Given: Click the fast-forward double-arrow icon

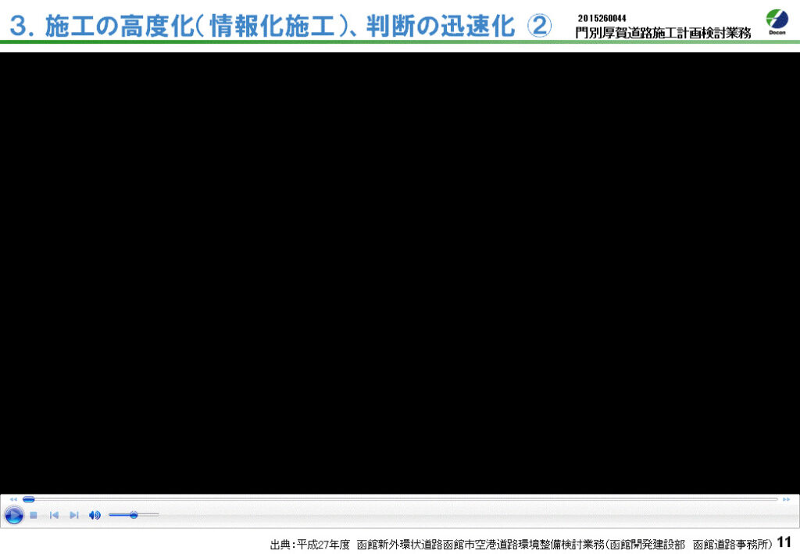Looking at the screenshot, I should 786,499.
